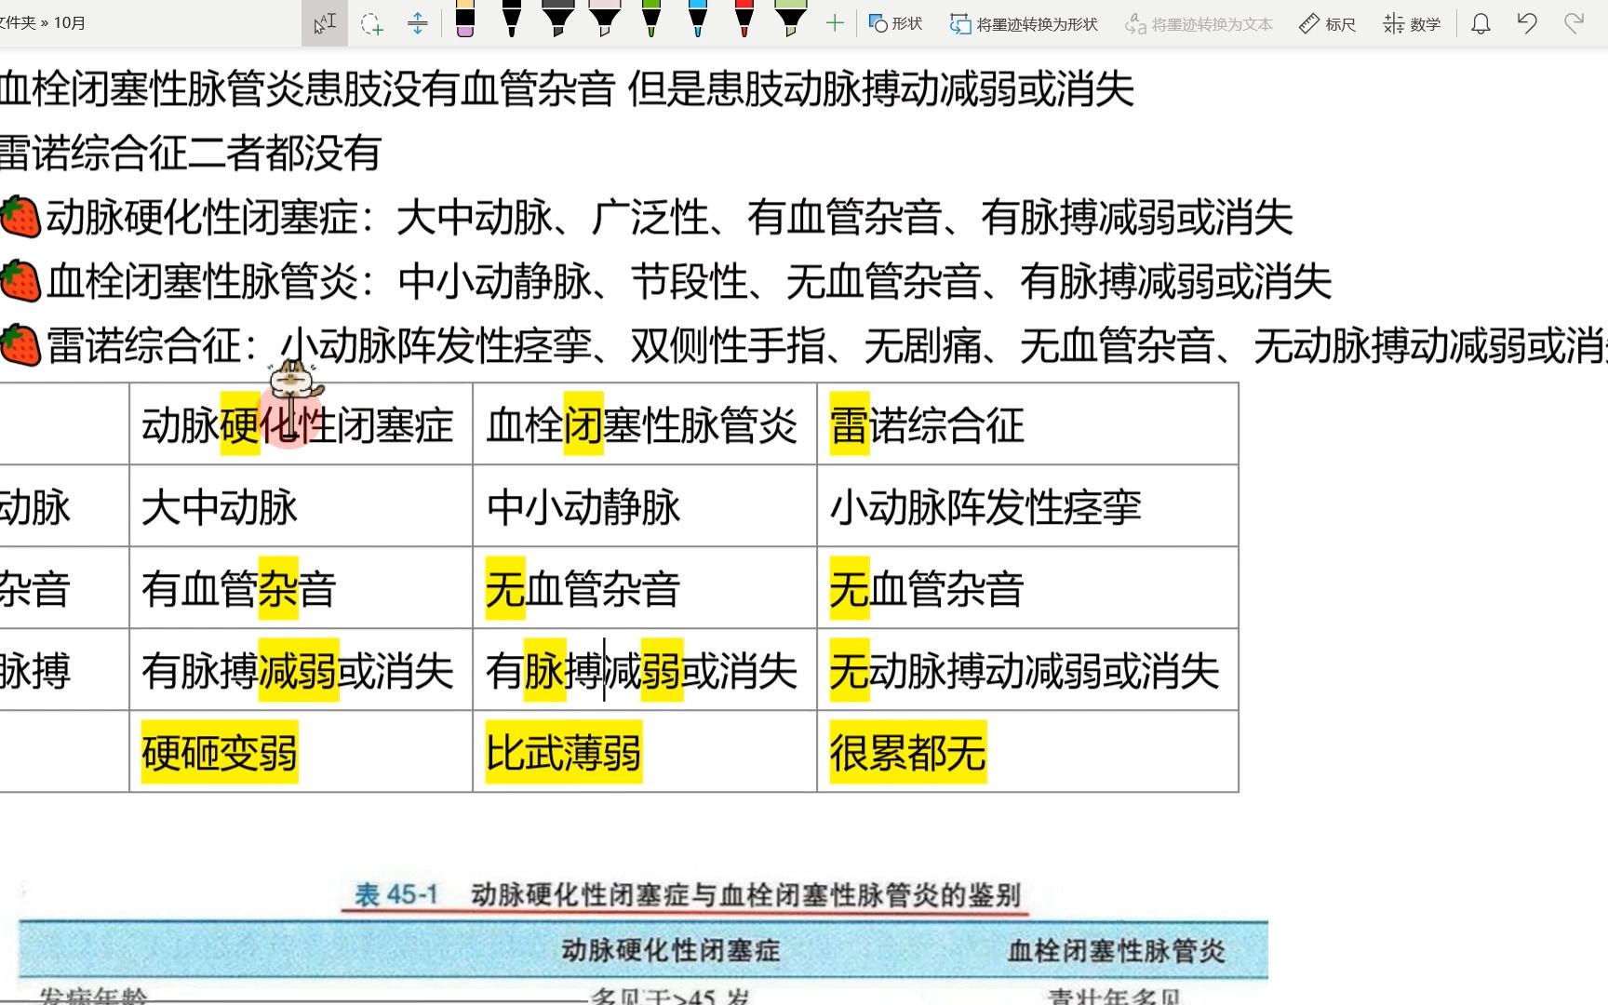Open the Math (数学) assistant
Screen dimensions: 1608x1005
click(1411, 23)
